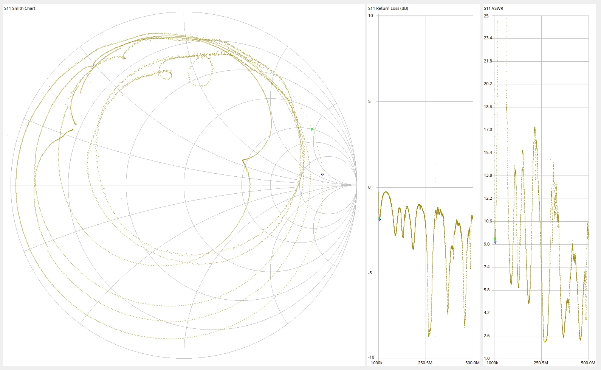Click the "15.4" label on VSWR axis
The image size is (601, 370).
tap(488, 152)
